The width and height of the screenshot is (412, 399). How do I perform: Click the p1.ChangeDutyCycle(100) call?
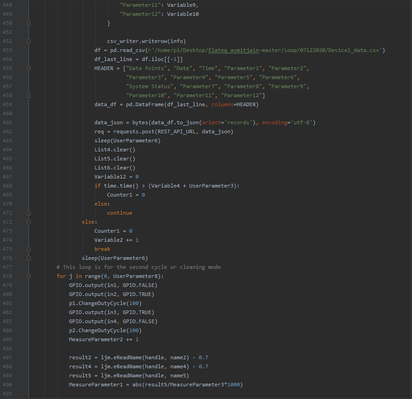105,303
